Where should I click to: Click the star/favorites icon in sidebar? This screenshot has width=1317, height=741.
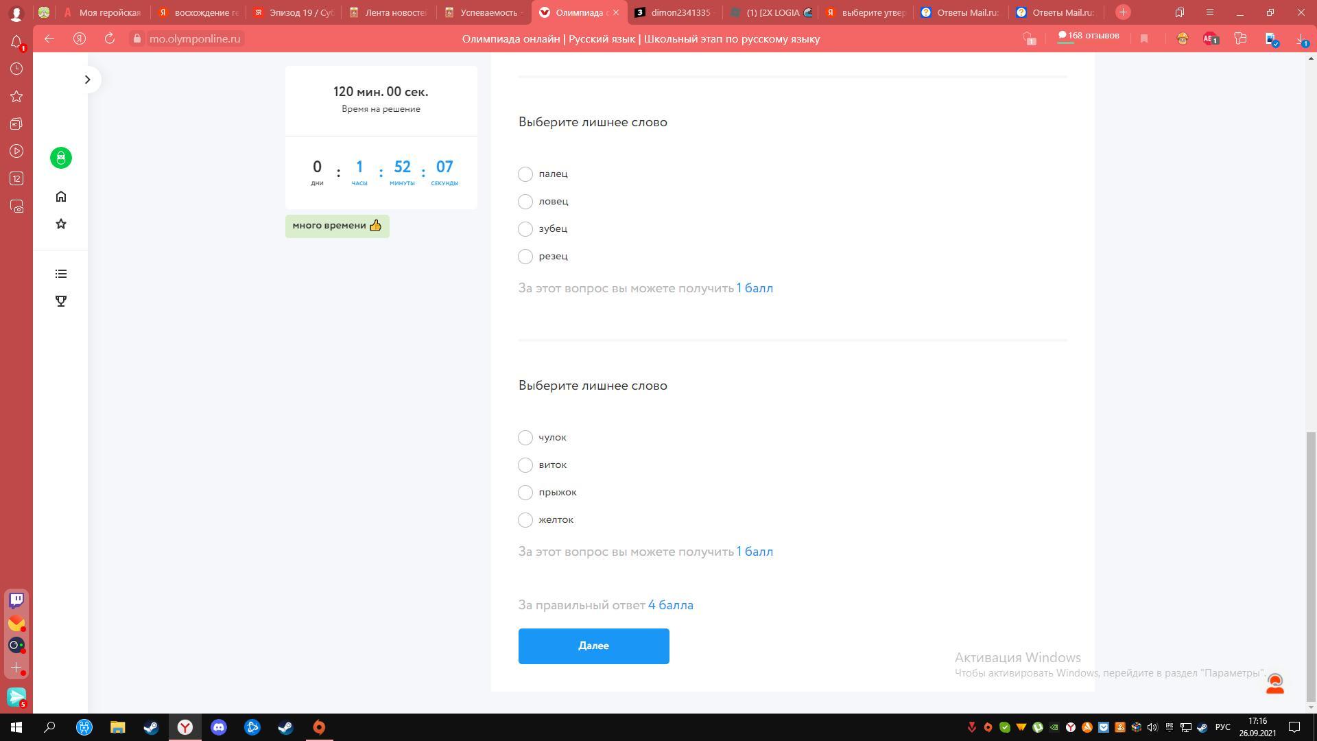coord(60,224)
